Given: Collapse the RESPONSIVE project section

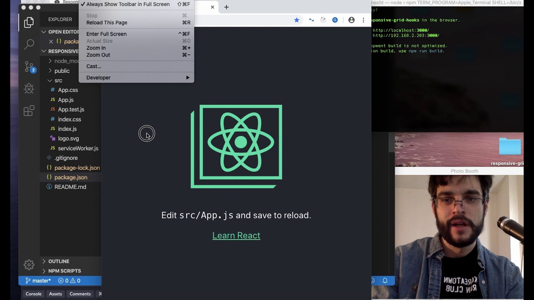Looking at the screenshot, I should [x=60, y=51].
